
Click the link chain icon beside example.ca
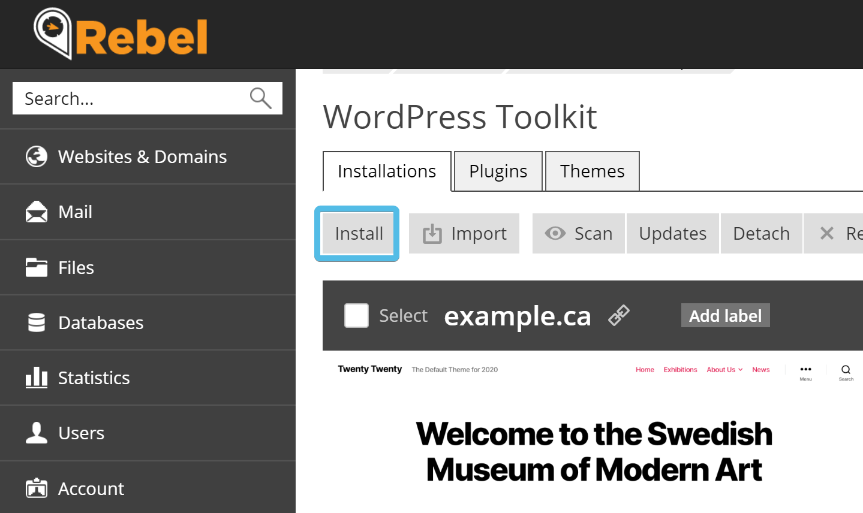click(x=619, y=315)
